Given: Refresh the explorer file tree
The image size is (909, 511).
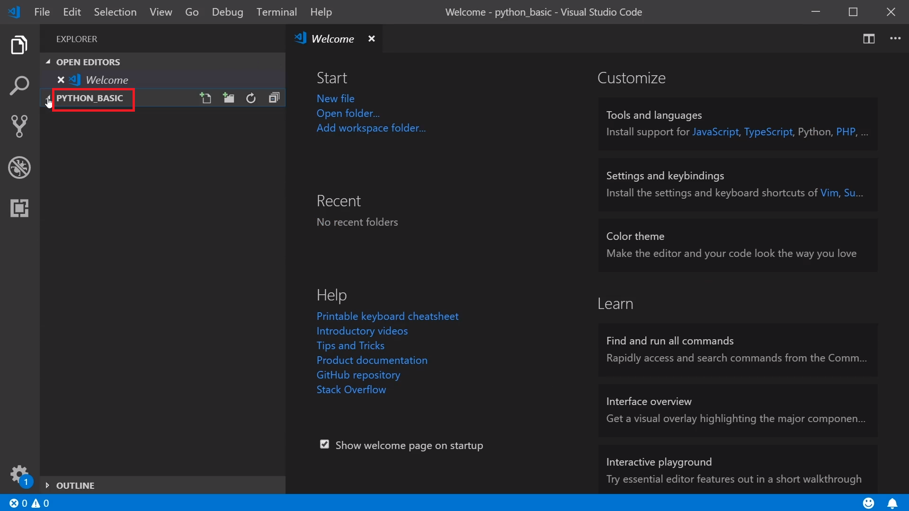Looking at the screenshot, I should click(251, 98).
